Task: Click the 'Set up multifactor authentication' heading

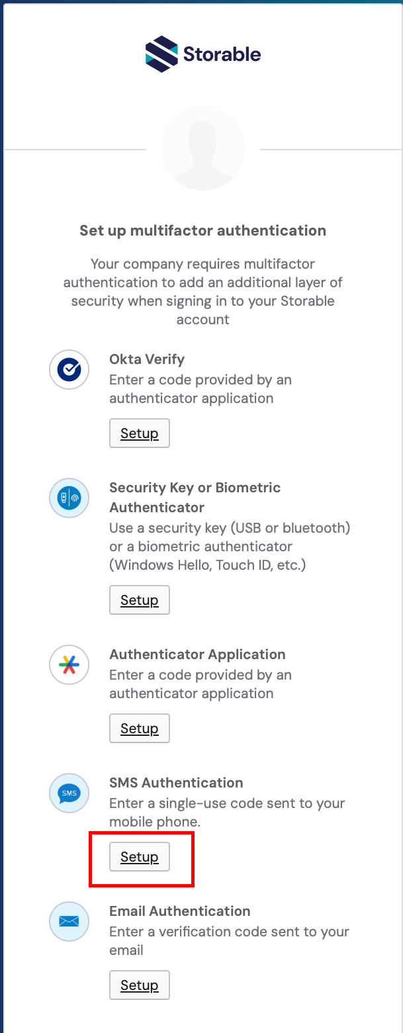Action: 202,231
